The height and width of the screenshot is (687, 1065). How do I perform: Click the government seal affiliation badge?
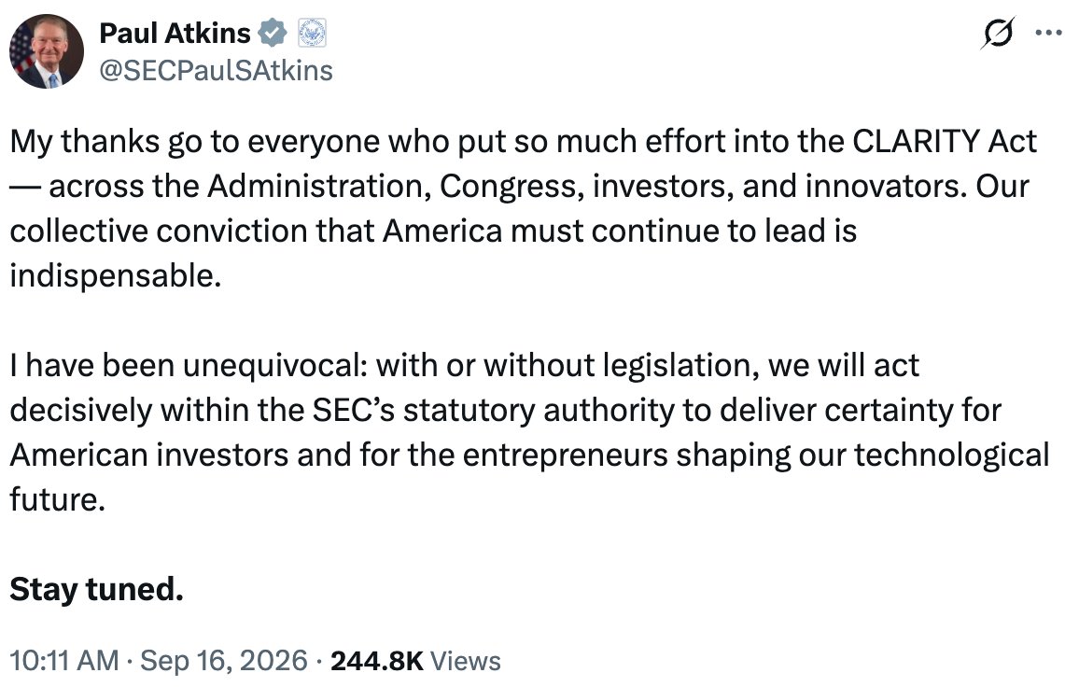pos(313,33)
